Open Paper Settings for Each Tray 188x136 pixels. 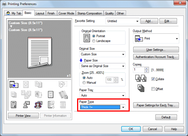[x=156, y=105]
